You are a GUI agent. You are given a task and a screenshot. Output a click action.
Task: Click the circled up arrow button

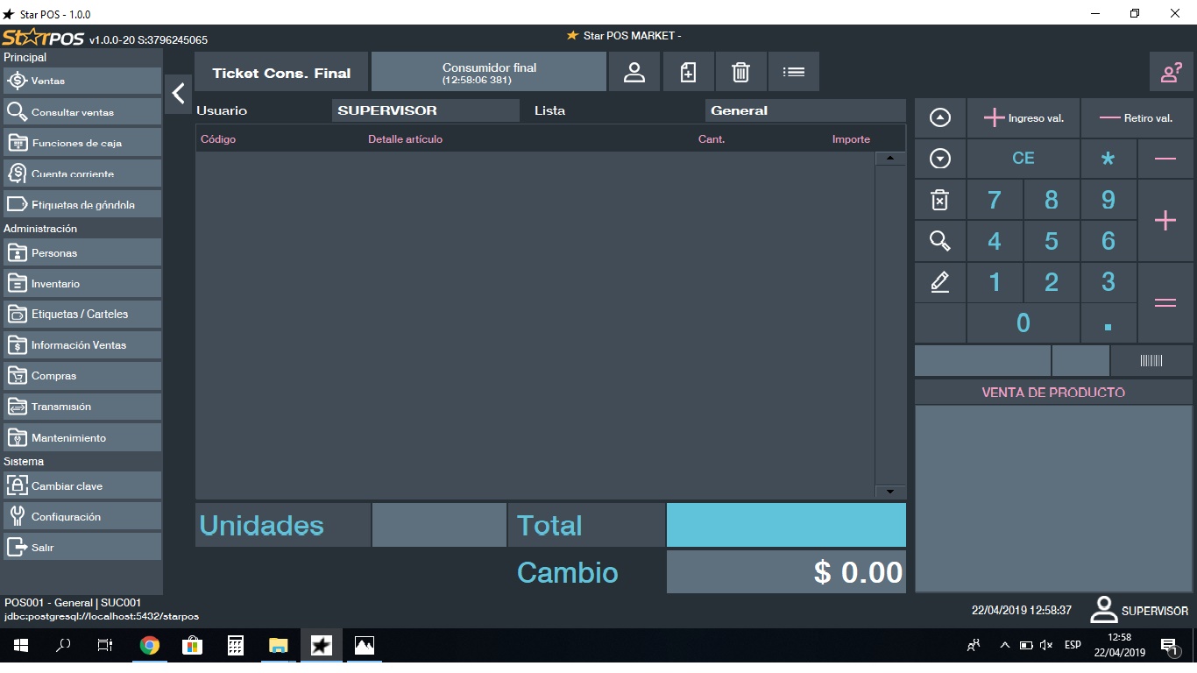(x=939, y=118)
